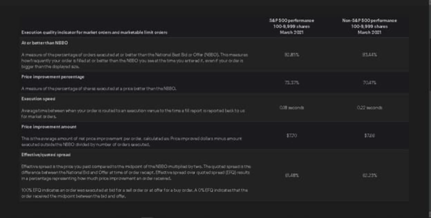Select the Non-S&P 500 execution speed seconds value

(369, 108)
